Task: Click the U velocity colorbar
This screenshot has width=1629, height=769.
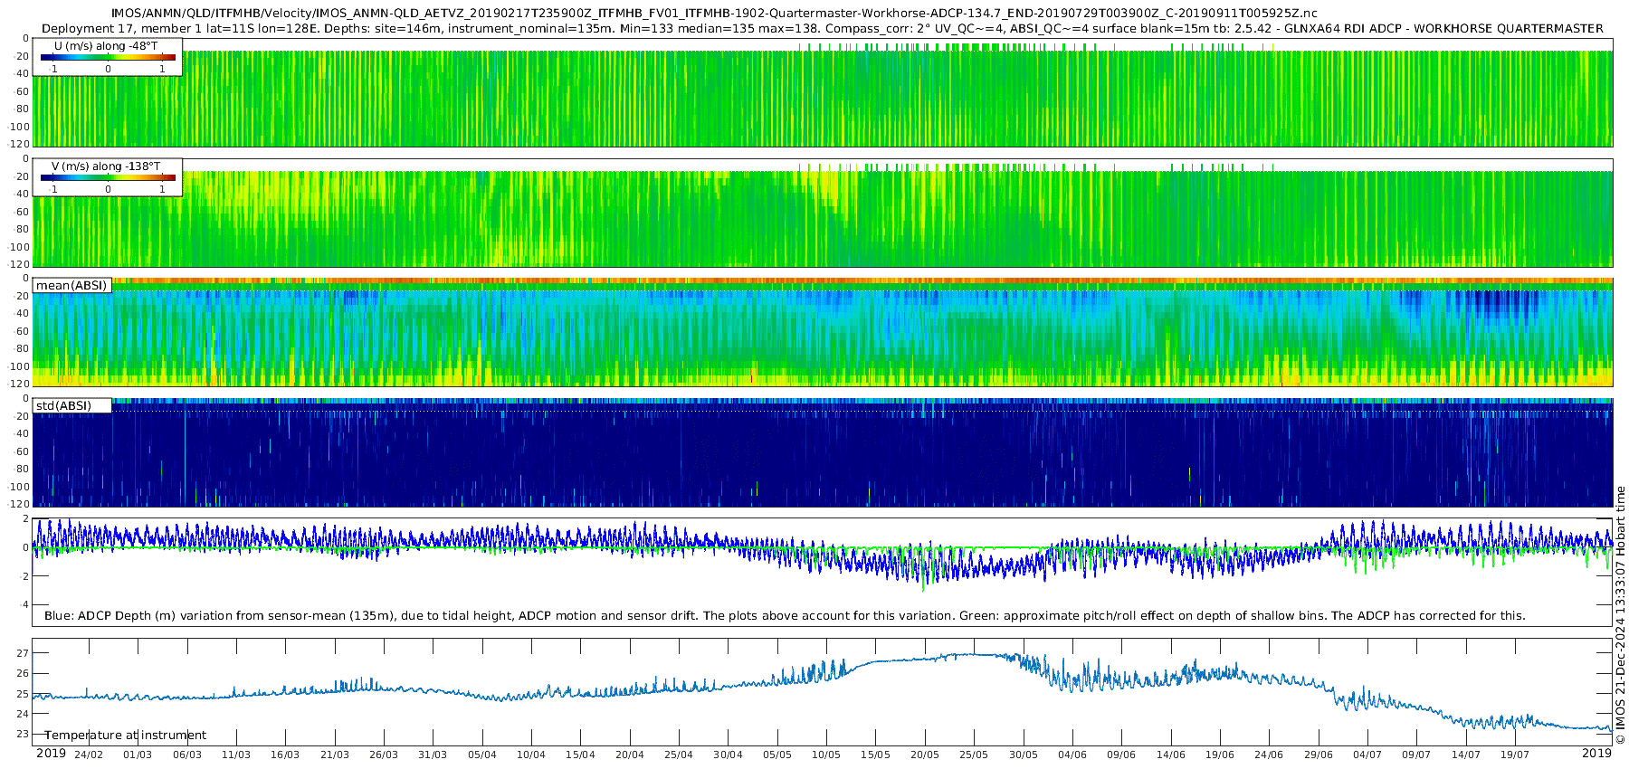Action: click(x=108, y=58)
